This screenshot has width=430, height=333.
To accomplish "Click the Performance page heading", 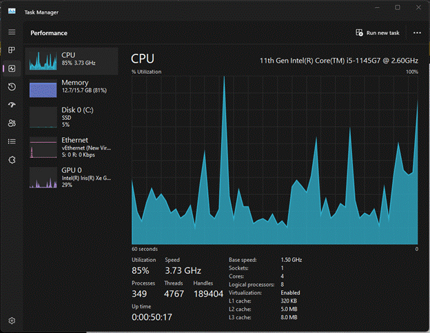I will pos(49,33).
